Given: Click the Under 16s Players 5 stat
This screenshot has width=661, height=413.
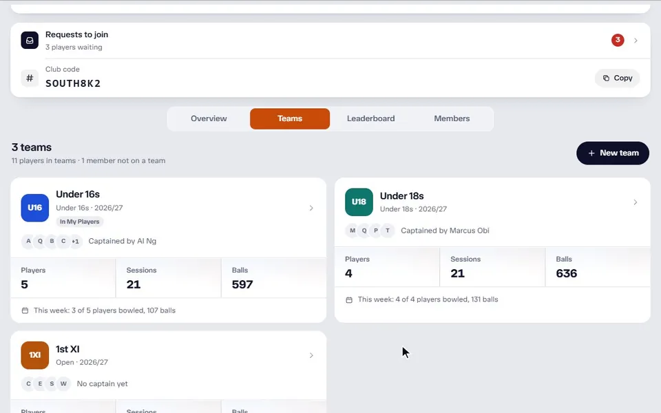Looking at the screenshot, I should coord(63,278).
